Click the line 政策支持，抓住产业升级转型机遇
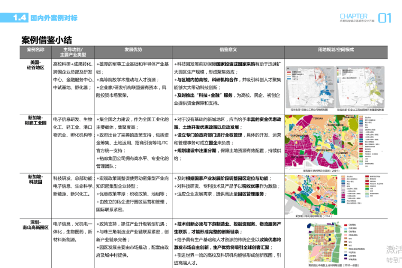Image resolution: width=402 pixels, height=268 pixels. click(132, 224)
